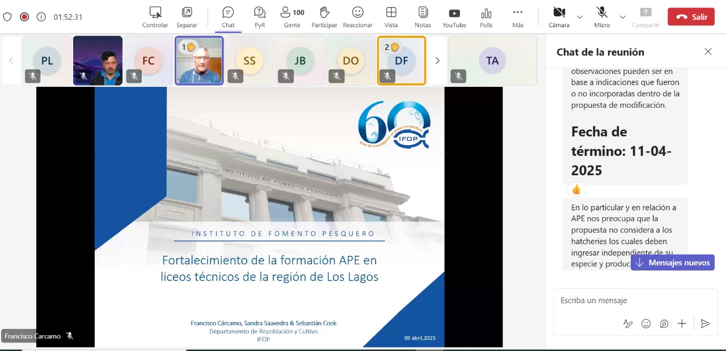The height and width of the screenshot is (351, 726).
Task: Show previous participants with left arrow
Action: (x=11, y=61)
